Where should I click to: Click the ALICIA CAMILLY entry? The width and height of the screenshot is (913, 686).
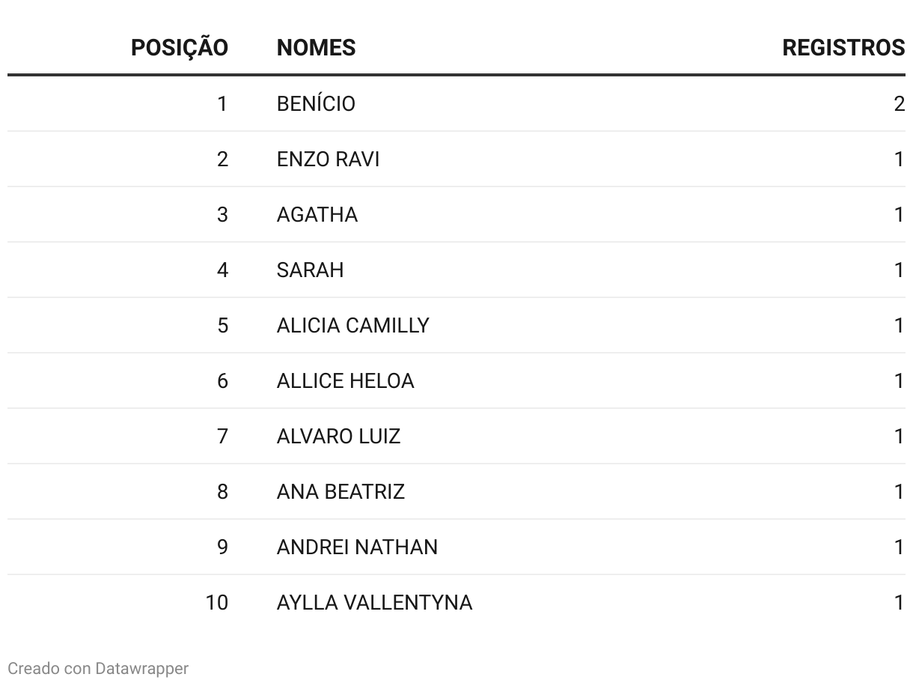[x=353, y=326]
